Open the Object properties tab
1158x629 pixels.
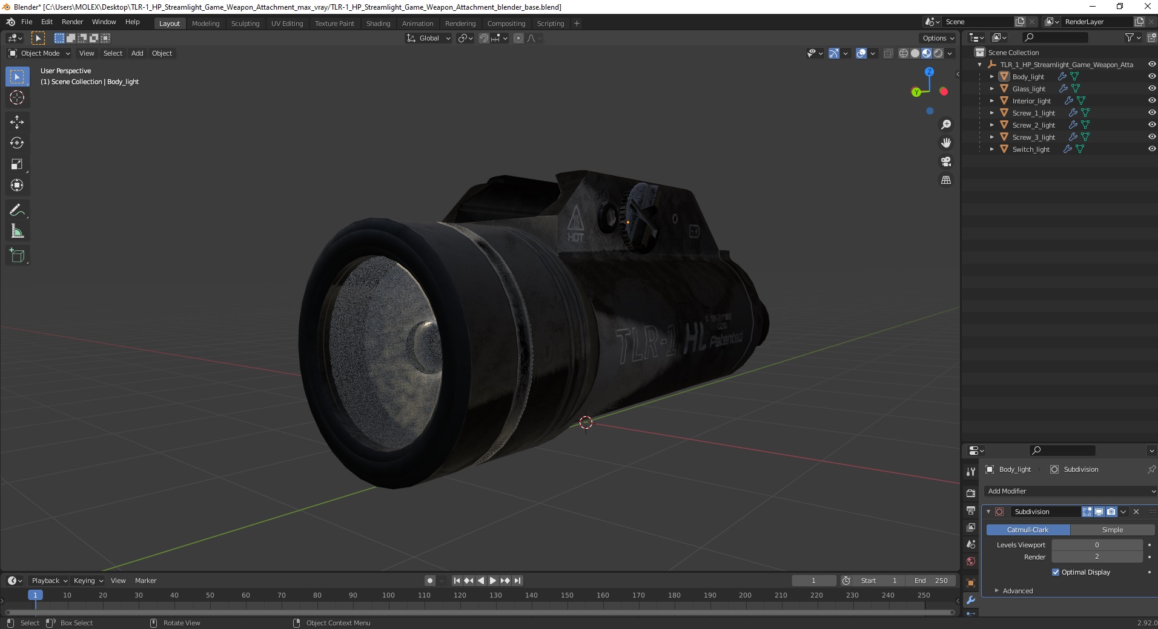pos(971,583)
